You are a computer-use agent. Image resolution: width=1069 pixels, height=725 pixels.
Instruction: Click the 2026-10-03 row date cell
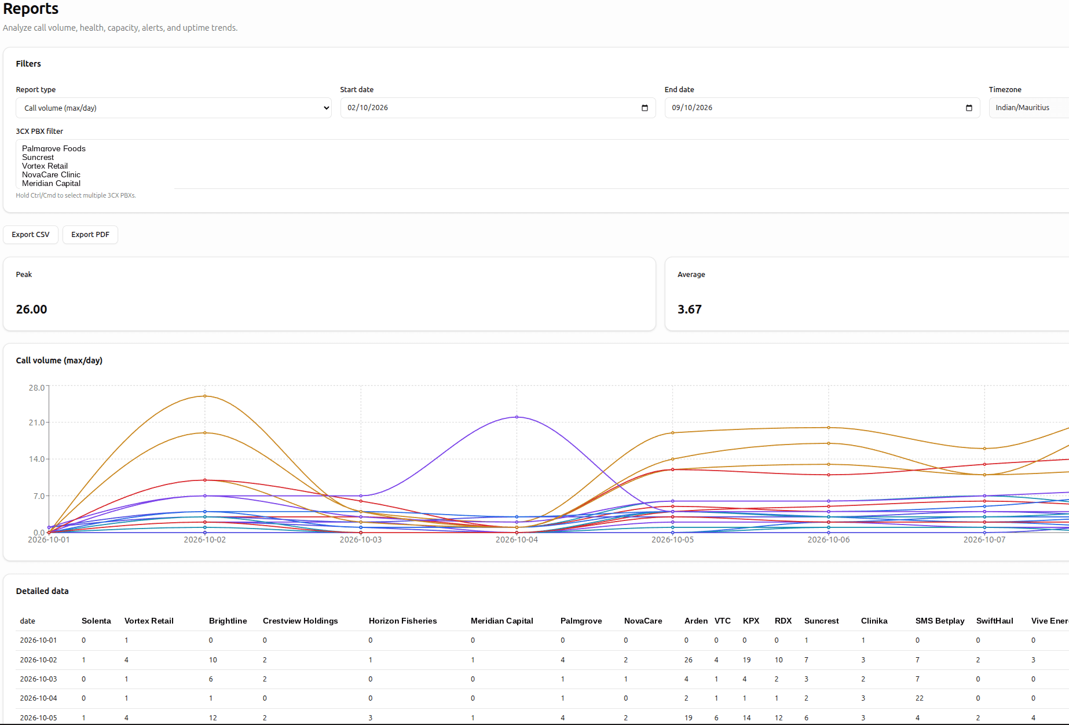(x=39, y=679)
